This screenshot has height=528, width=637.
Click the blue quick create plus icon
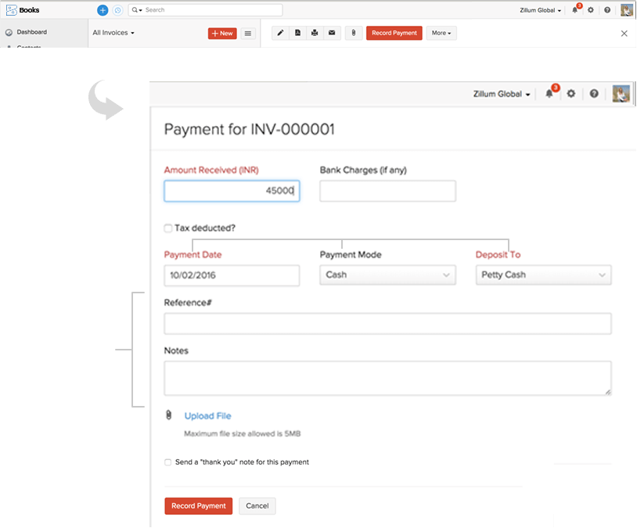pyautogui.click(x=103, y=10)
